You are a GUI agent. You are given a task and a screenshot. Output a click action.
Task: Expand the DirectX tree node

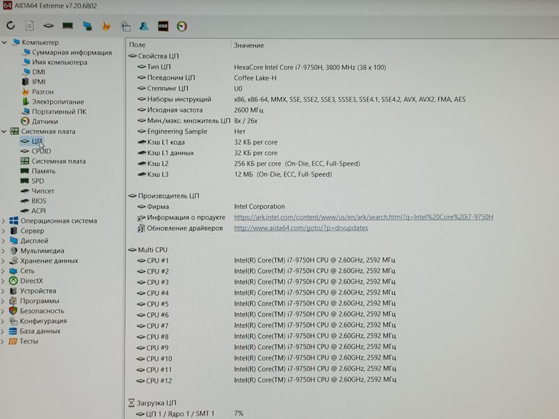(3, 281)
